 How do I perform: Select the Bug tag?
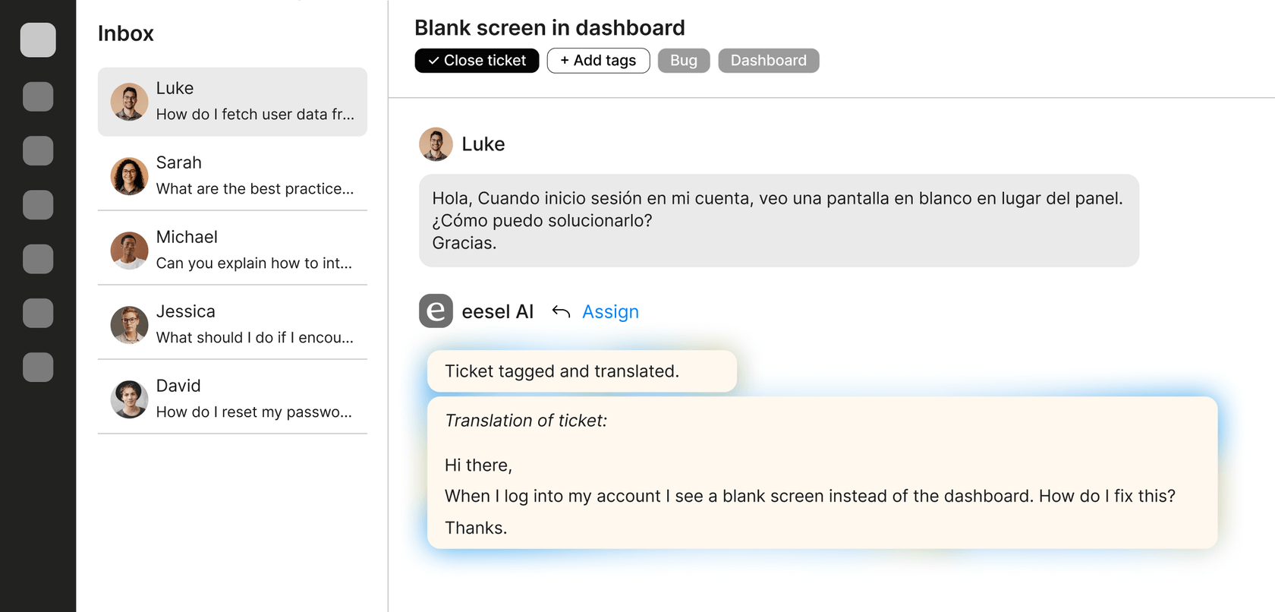click(683, 61)
